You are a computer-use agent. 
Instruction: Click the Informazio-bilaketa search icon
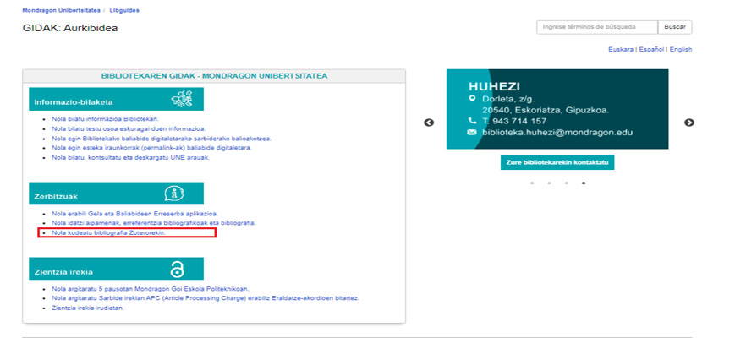click(182, 99)
